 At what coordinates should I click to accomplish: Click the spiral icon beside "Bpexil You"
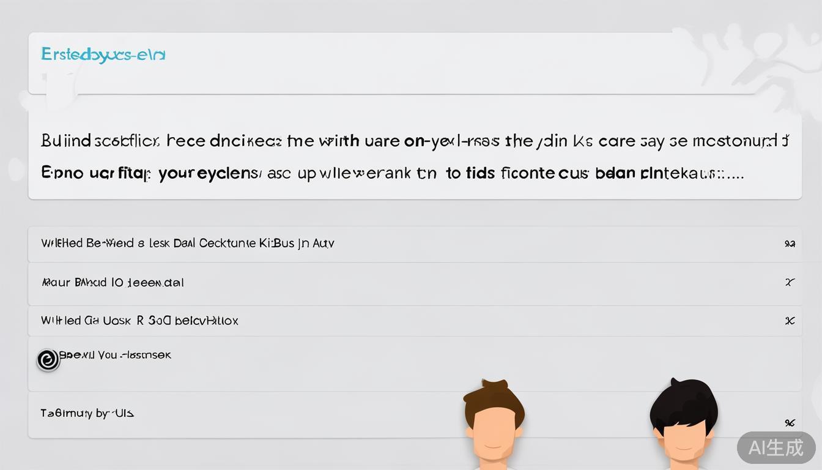tap(48, 360)
